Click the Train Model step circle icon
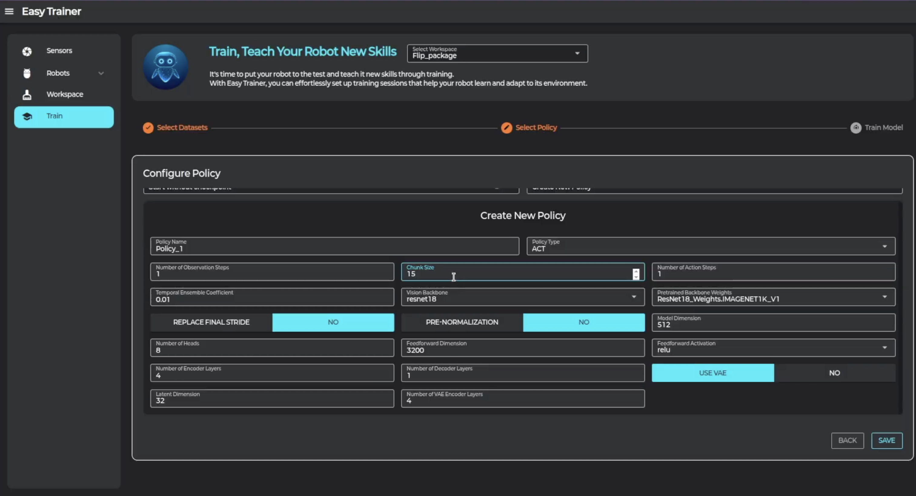 [855, 128]
